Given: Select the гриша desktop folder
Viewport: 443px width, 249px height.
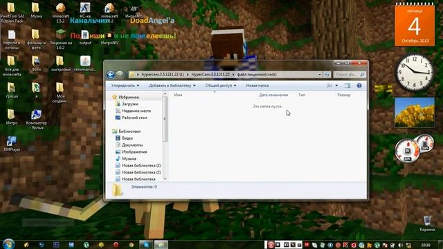Looking at the screenshot, I should pos(12,91).
